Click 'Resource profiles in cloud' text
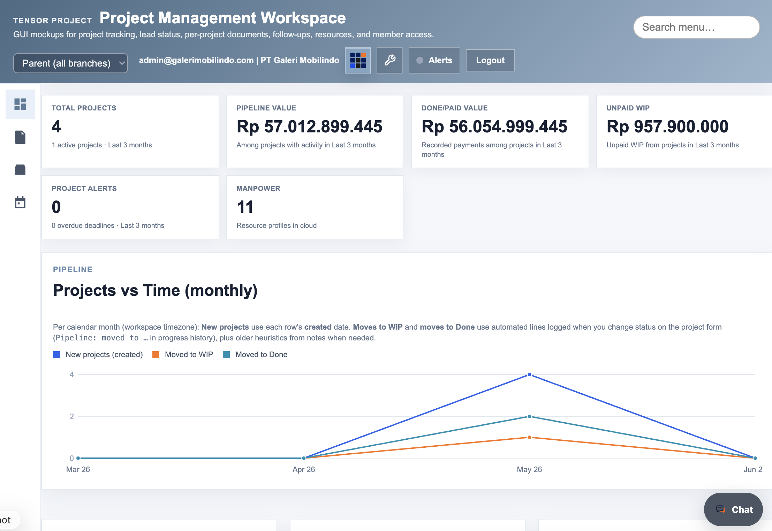This screenshot has width=772, height=531. point(277,225)
